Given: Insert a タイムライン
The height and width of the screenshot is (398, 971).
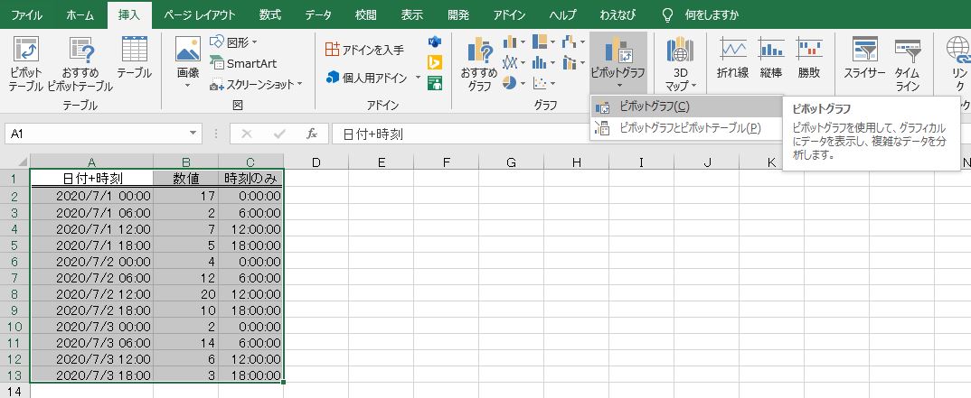Looking at the screenshot, I should (x=907, y=64).
